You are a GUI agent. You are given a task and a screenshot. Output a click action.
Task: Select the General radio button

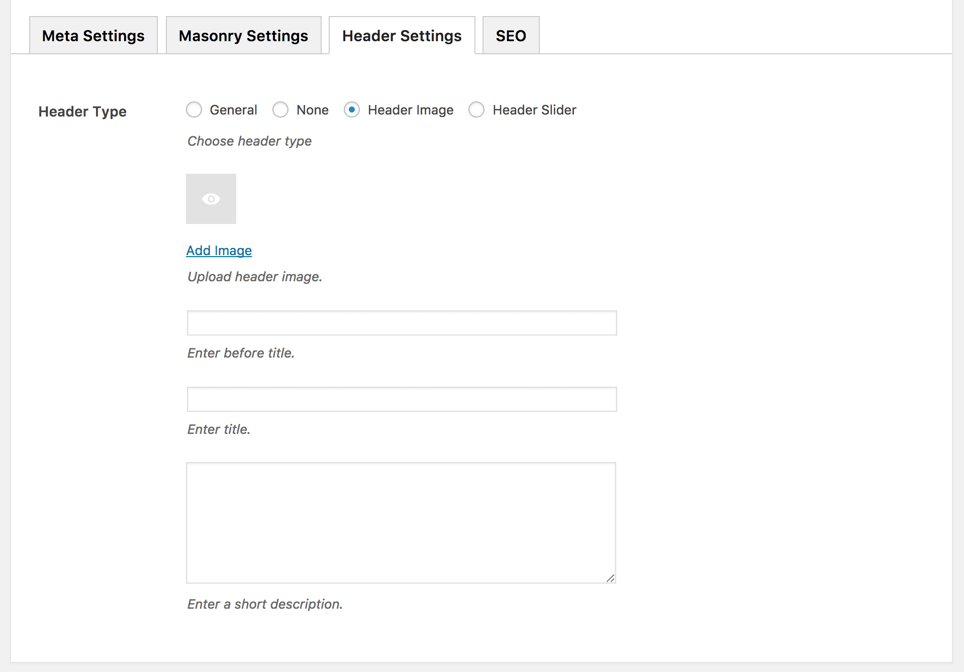pos(194,109)
